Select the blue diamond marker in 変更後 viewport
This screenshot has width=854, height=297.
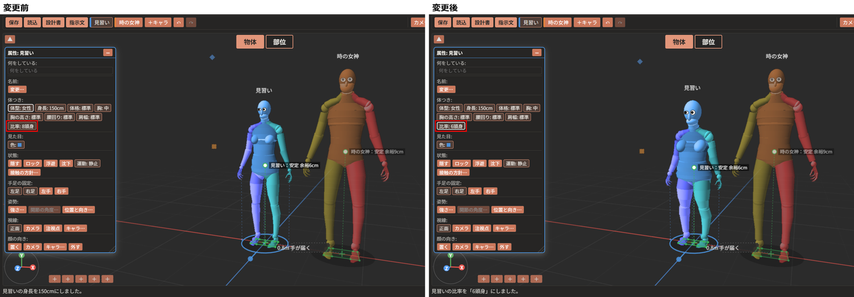coord(641,61)
